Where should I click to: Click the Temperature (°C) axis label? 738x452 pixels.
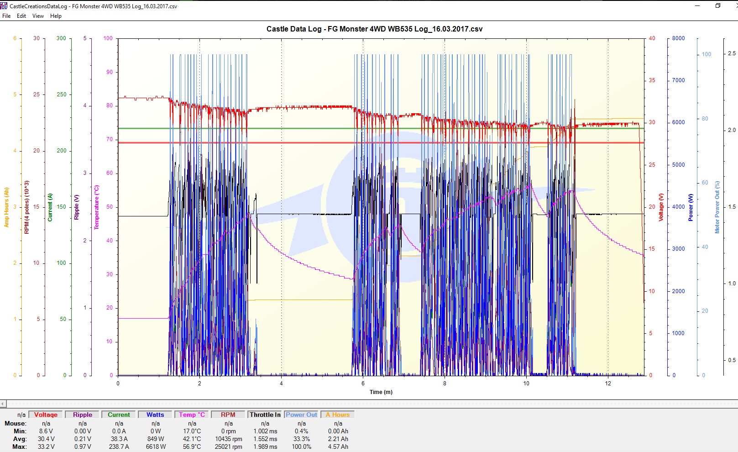[x=96, y=207]
